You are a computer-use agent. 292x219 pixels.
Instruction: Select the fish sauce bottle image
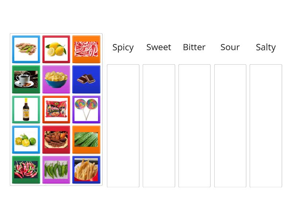click(26, 109)
